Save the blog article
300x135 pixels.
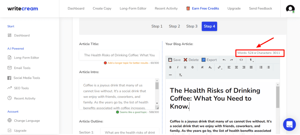point(174,60)
